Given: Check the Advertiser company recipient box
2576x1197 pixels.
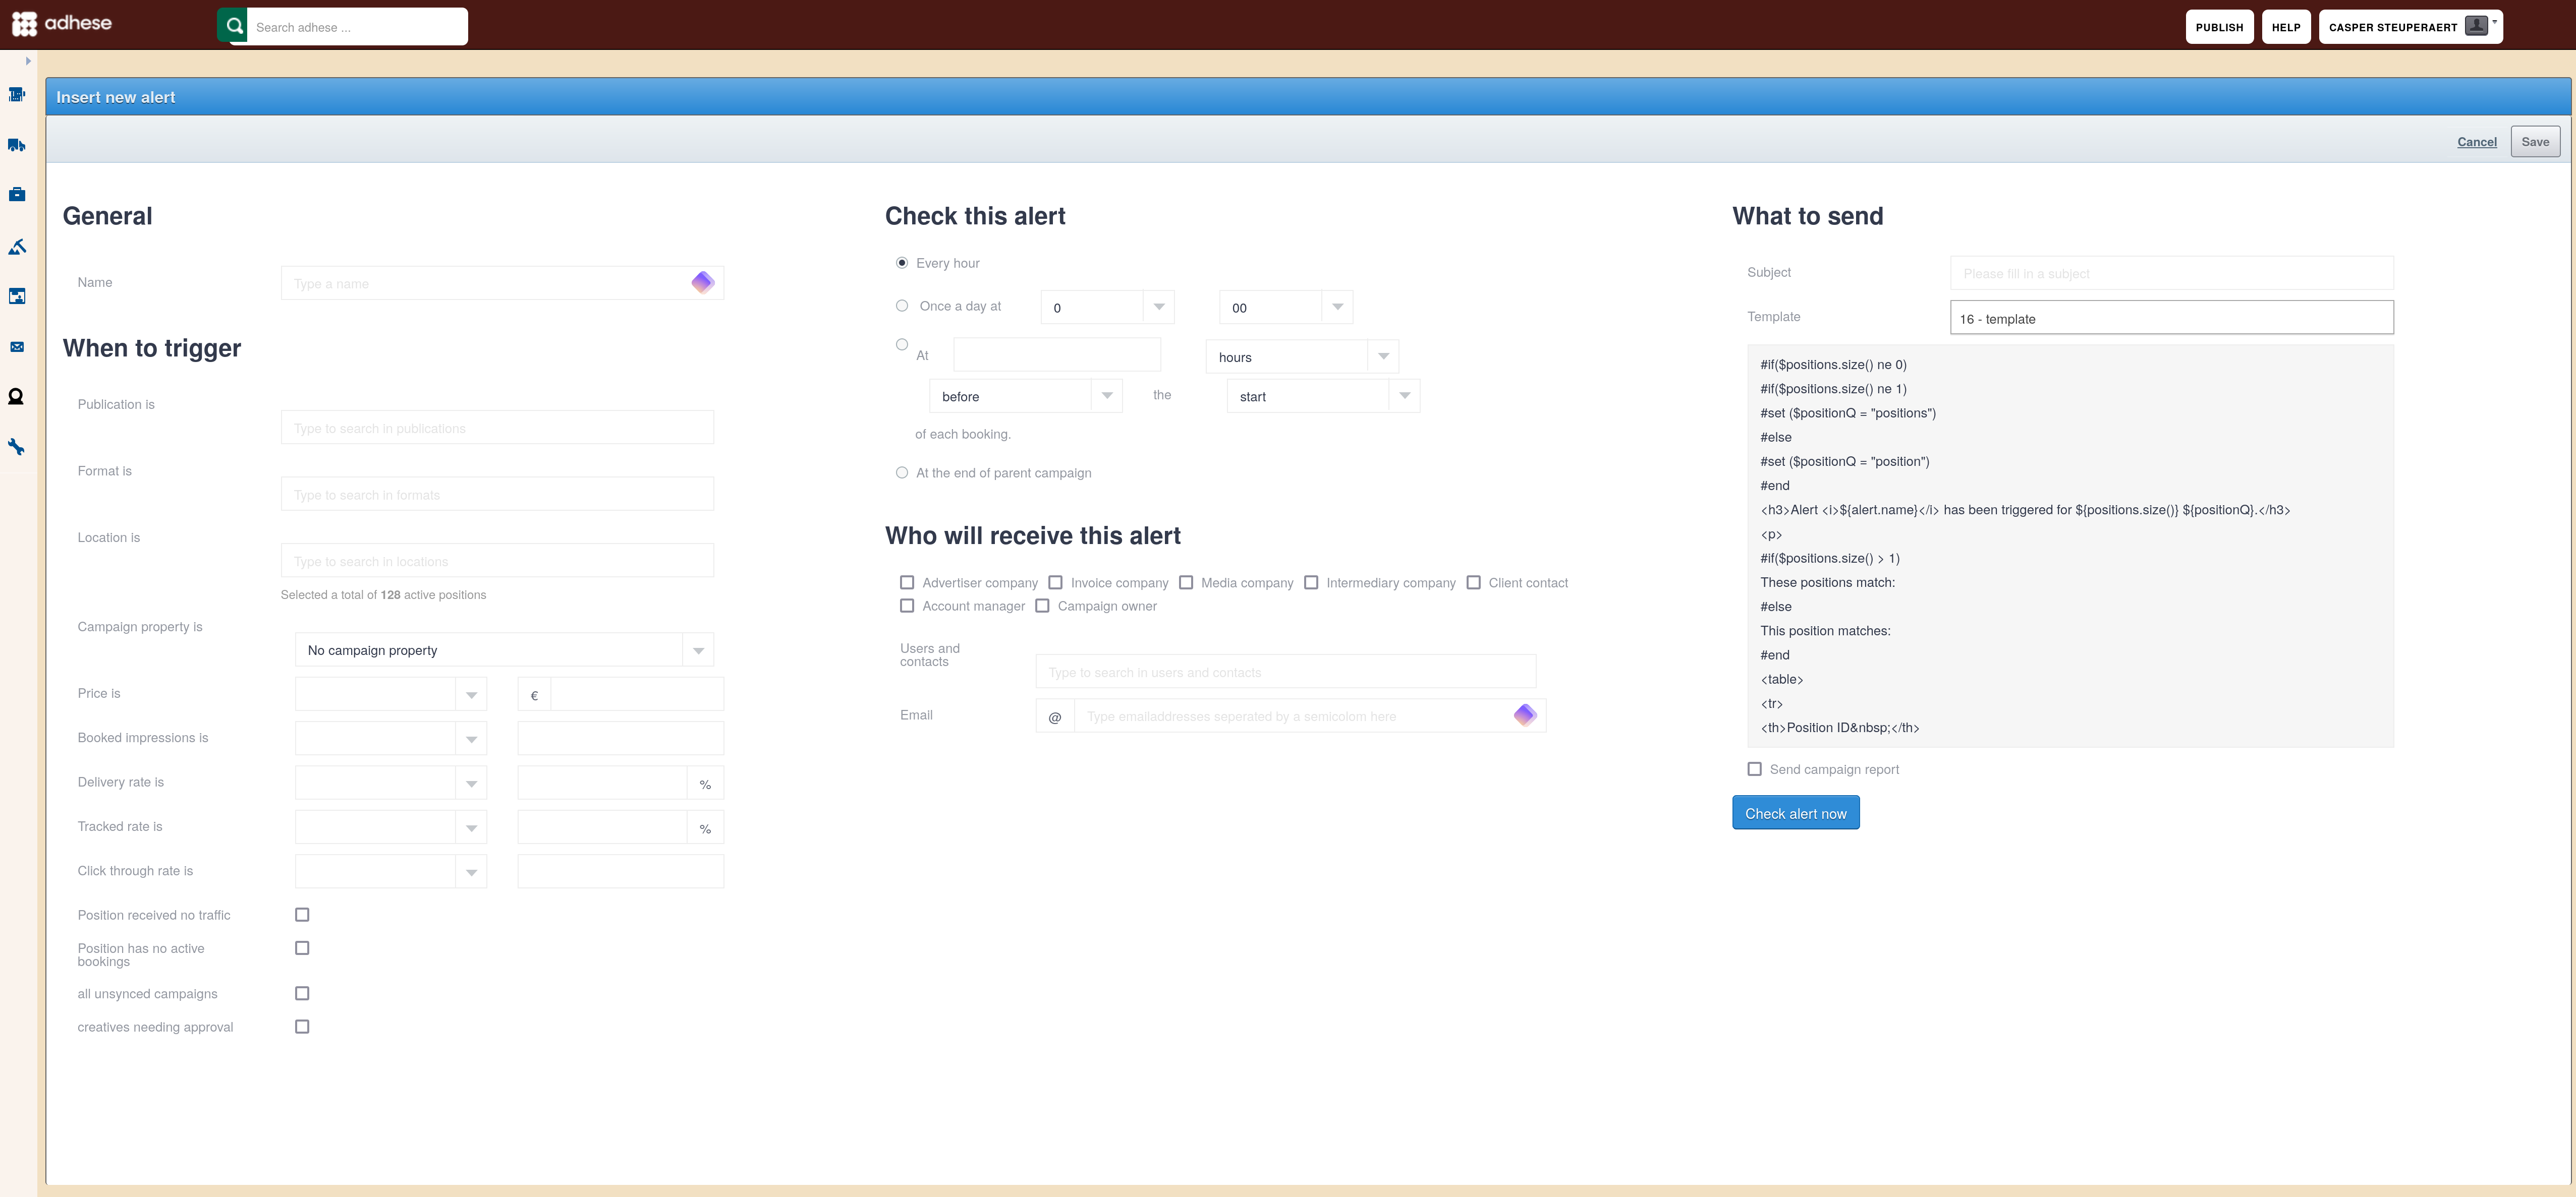Looking at the screenshot, I should pos(907,582).
